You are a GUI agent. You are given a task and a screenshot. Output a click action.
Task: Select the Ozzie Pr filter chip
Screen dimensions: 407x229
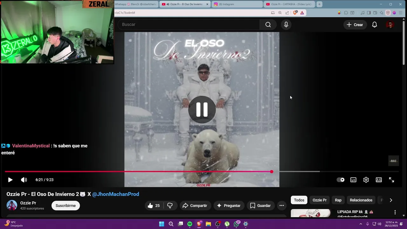[x=320, y=200]
